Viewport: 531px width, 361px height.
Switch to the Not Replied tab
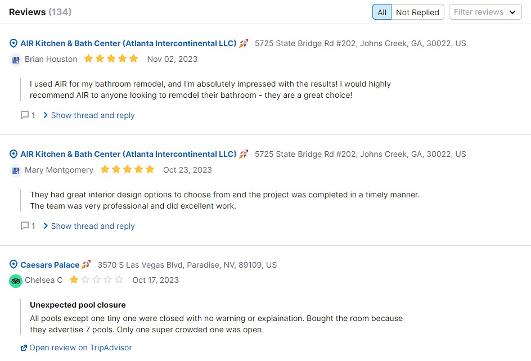click(x=417, y=12)
